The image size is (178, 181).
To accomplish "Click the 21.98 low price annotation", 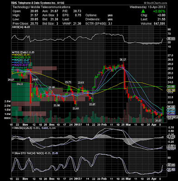I will tap(57, 105).
